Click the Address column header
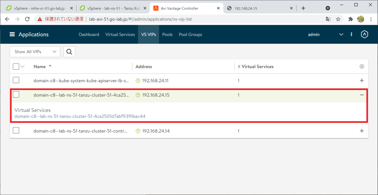The height and width of the screenshot is (195, 378). [x=144, y=67]
